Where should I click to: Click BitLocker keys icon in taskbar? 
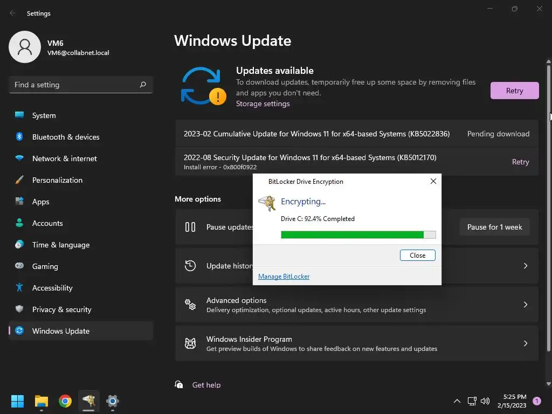(x=89, y=401)
